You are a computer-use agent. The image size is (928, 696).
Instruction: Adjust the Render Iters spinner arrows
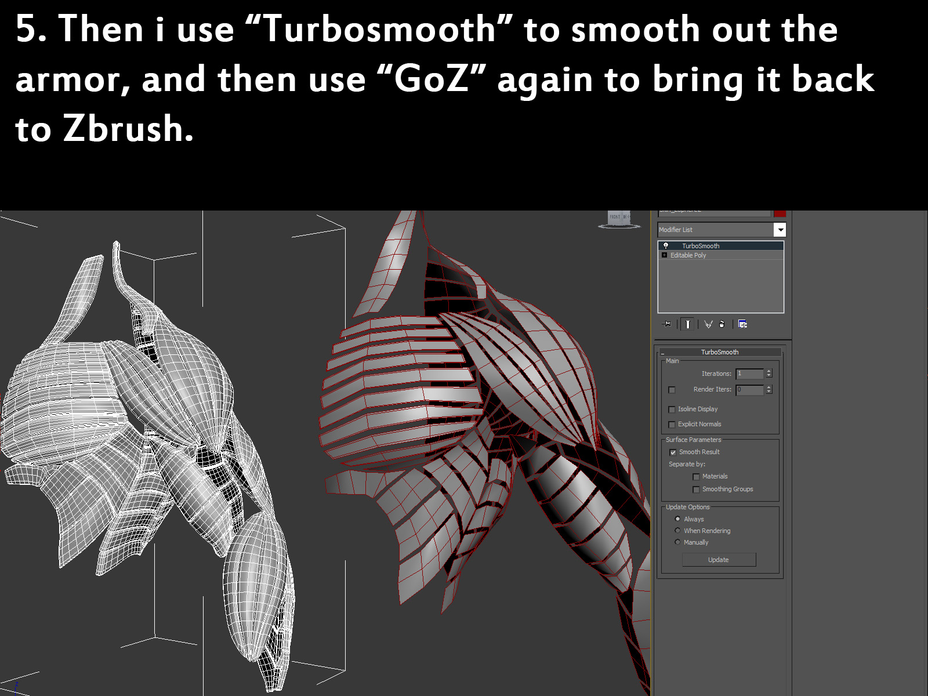coord(769,390)
